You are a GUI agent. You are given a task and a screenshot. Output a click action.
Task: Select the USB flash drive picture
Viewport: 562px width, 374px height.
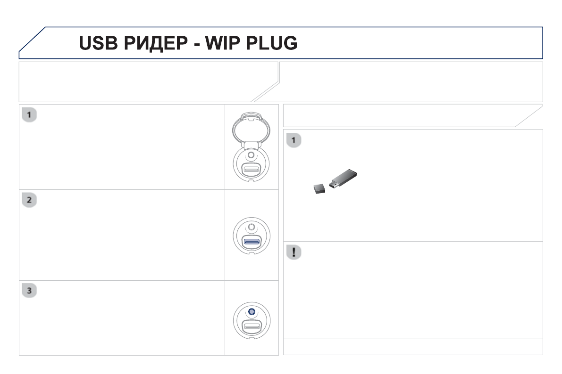(344, 179)
